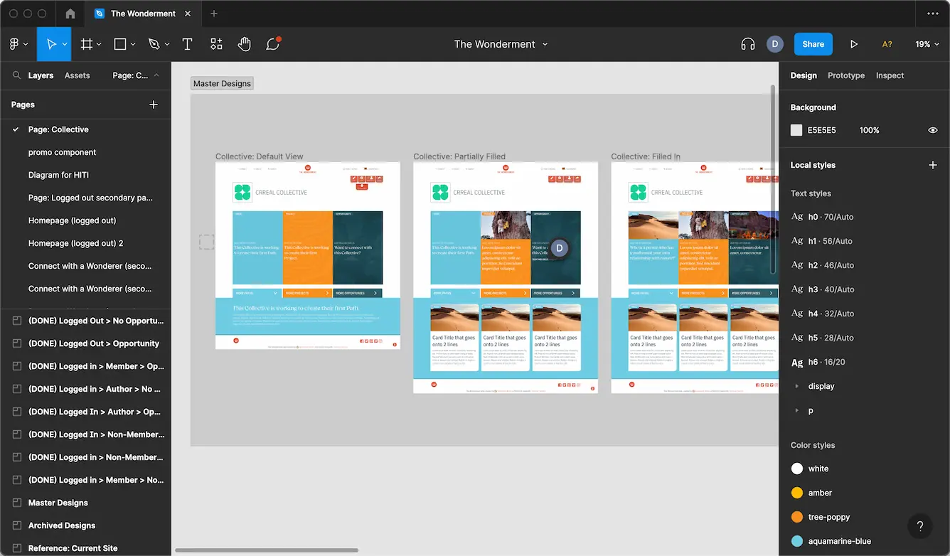
Task: Open the 19% zoom dropdown
Action: click(x=927, y=44)
